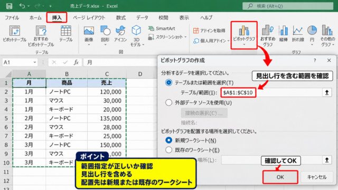Click collapse-dialog arrow beside 場所 field
Image resolution: width=338 pixels, height=190 pixels.
click(x=327, y=160)
